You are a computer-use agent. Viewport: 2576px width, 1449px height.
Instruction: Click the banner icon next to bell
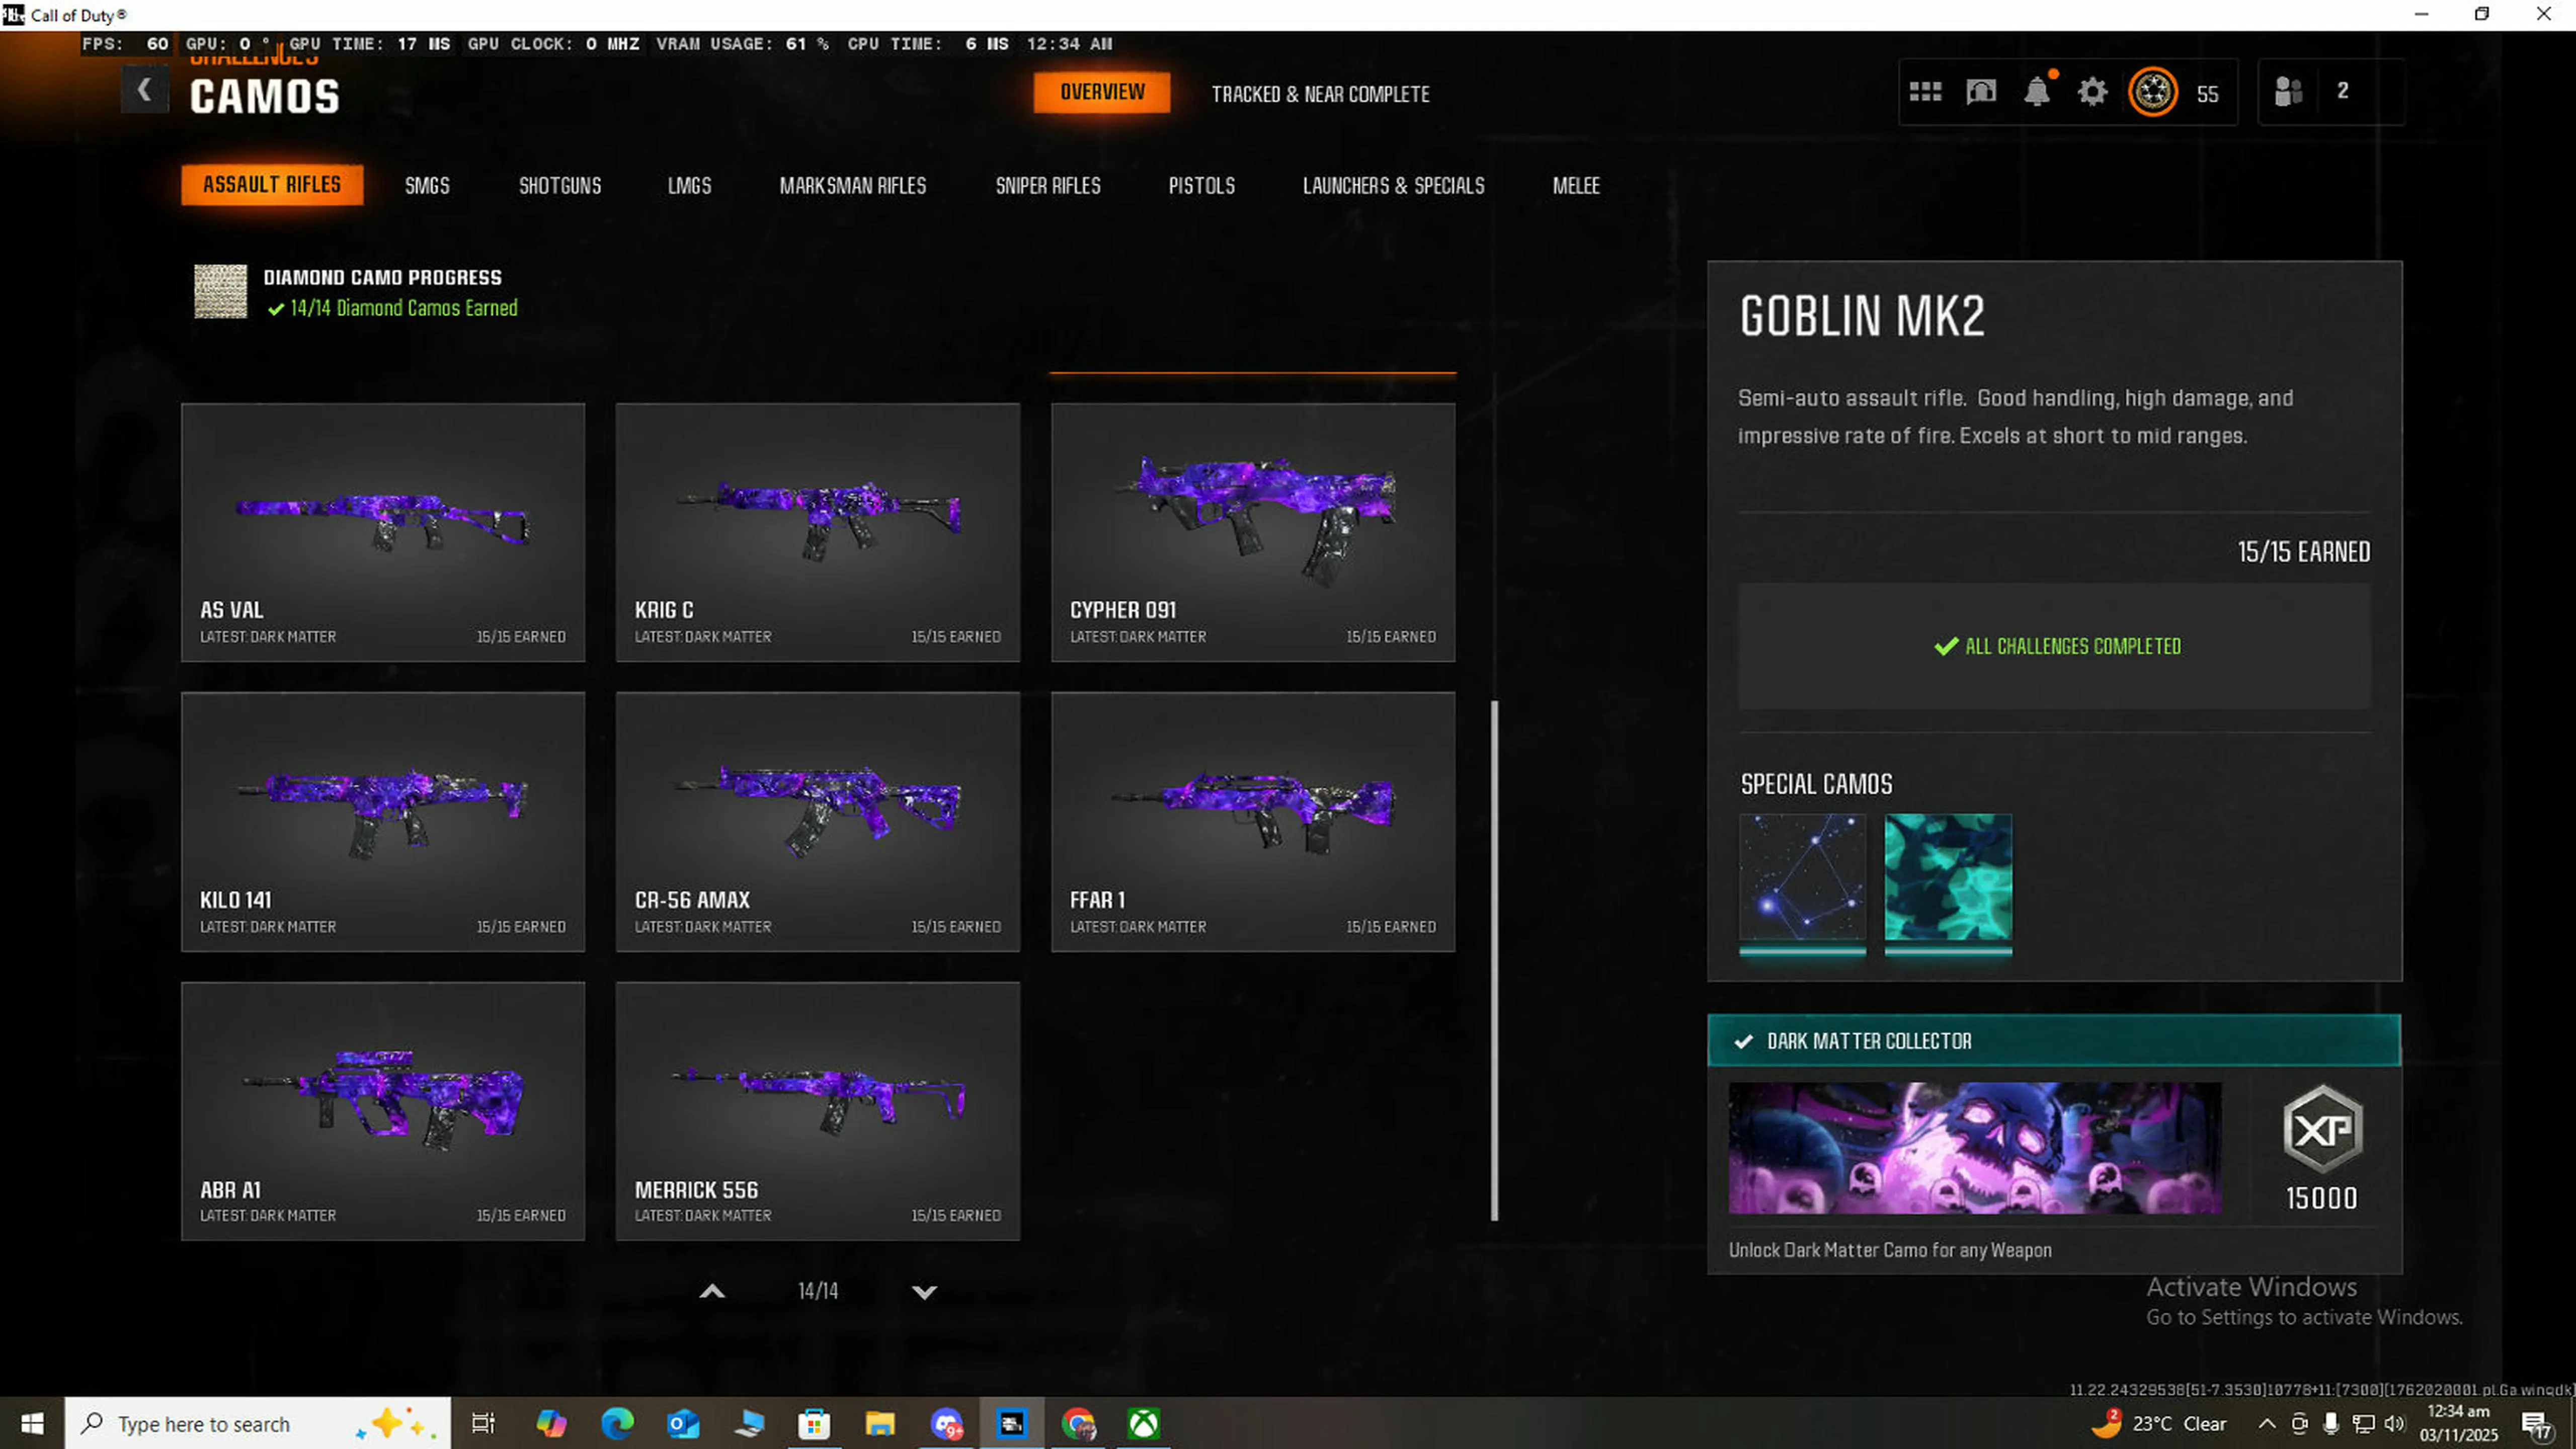click(1981, 92)
